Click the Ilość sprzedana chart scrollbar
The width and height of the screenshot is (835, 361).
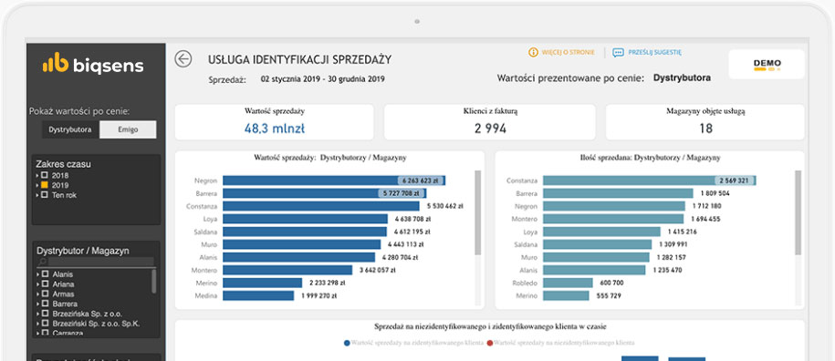[x=798, y=212]
